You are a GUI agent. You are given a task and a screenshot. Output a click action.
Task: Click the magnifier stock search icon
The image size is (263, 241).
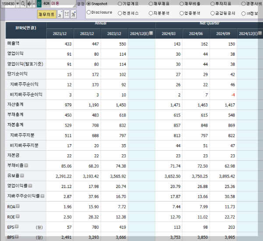pyautogui.click(x=23, y=4)
